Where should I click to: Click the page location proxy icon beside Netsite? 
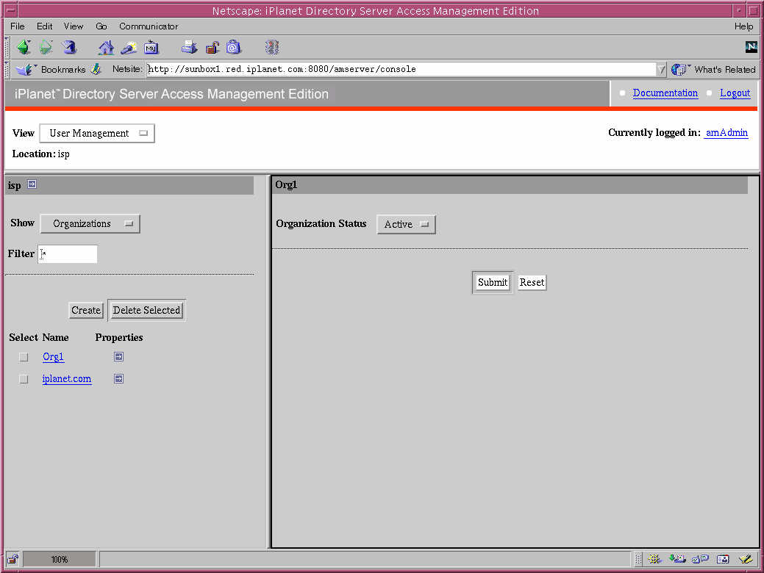(96, 69)
